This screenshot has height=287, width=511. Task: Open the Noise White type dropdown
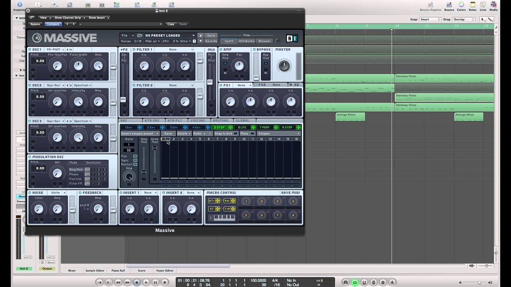click(57, 193)
